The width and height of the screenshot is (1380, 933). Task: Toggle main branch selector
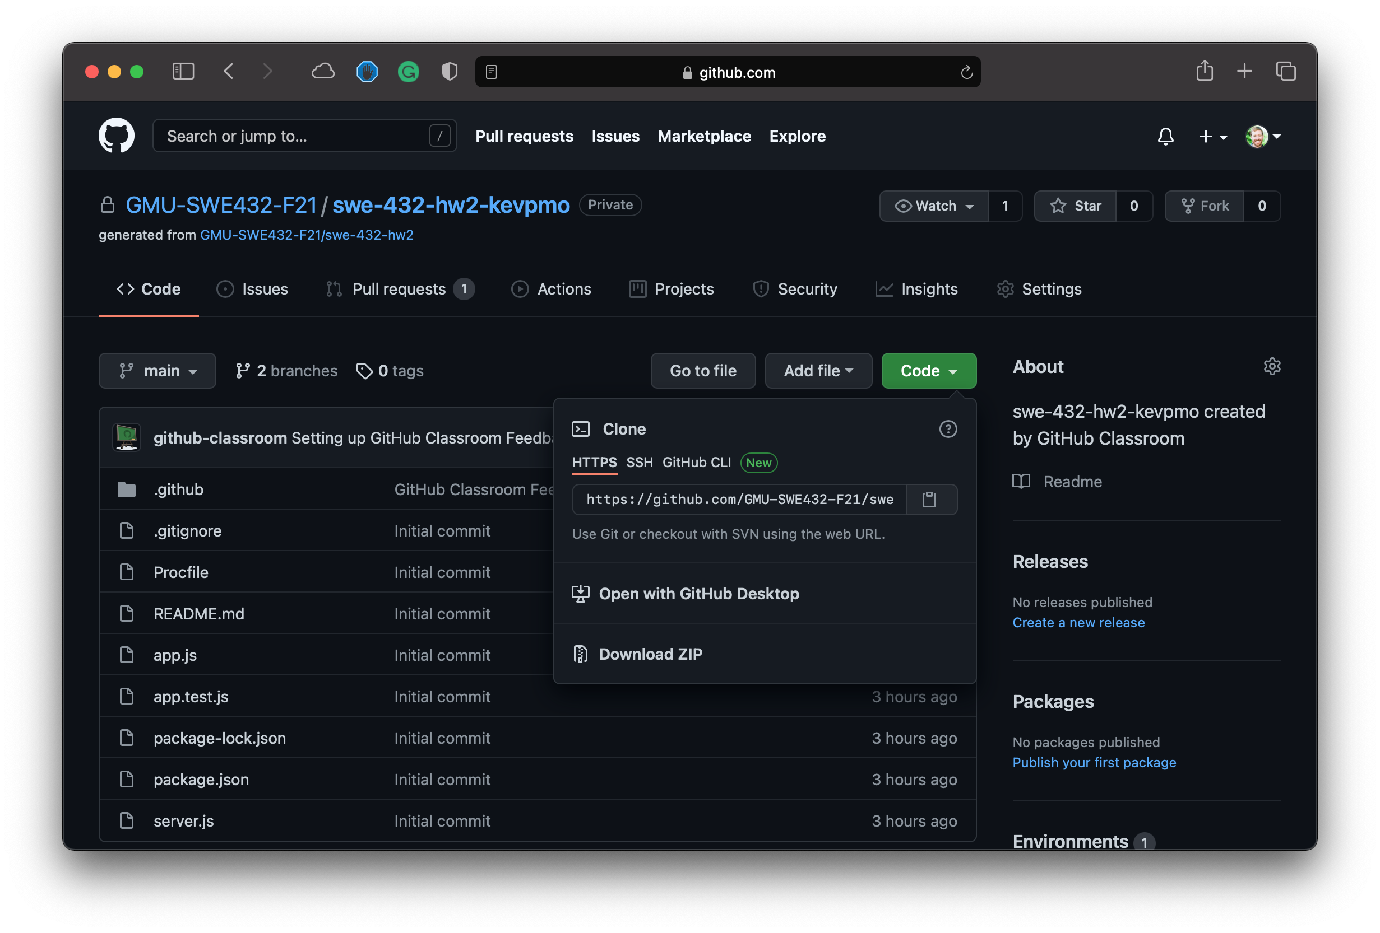coord(156,370)
